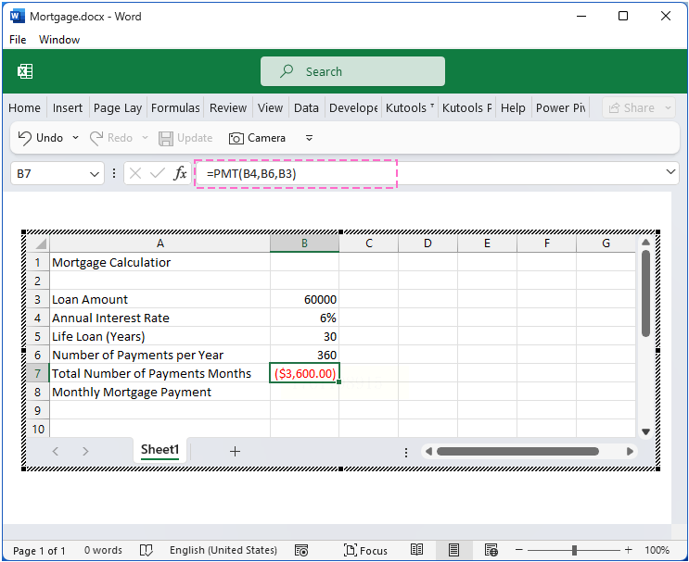Viewport: 689px width, 562px height.
Task: Click the Excel logo icon in green header
Action: pyautogui.click(x=25, y=71)
